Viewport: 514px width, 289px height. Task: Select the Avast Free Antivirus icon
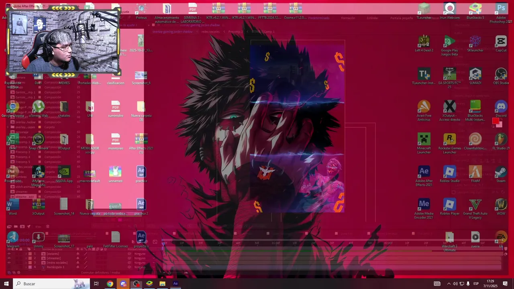tap(424, 111)
